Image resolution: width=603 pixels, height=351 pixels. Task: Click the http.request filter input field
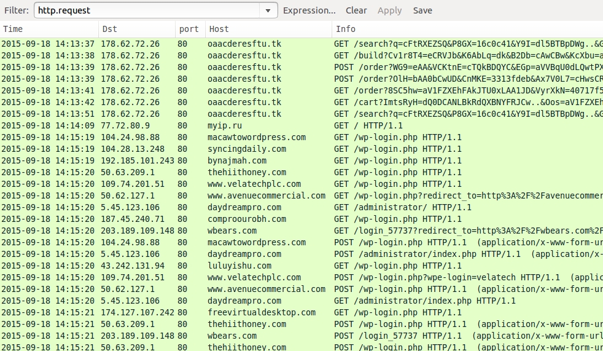click(x=147, y=10)
